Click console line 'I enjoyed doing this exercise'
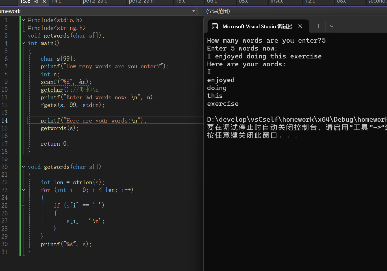The width and height of the screenshot is (387, 271). [264, 56]
